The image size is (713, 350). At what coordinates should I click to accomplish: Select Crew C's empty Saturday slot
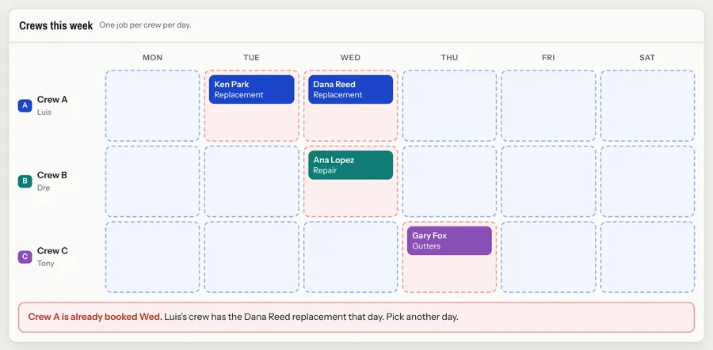tap(647, 257)
